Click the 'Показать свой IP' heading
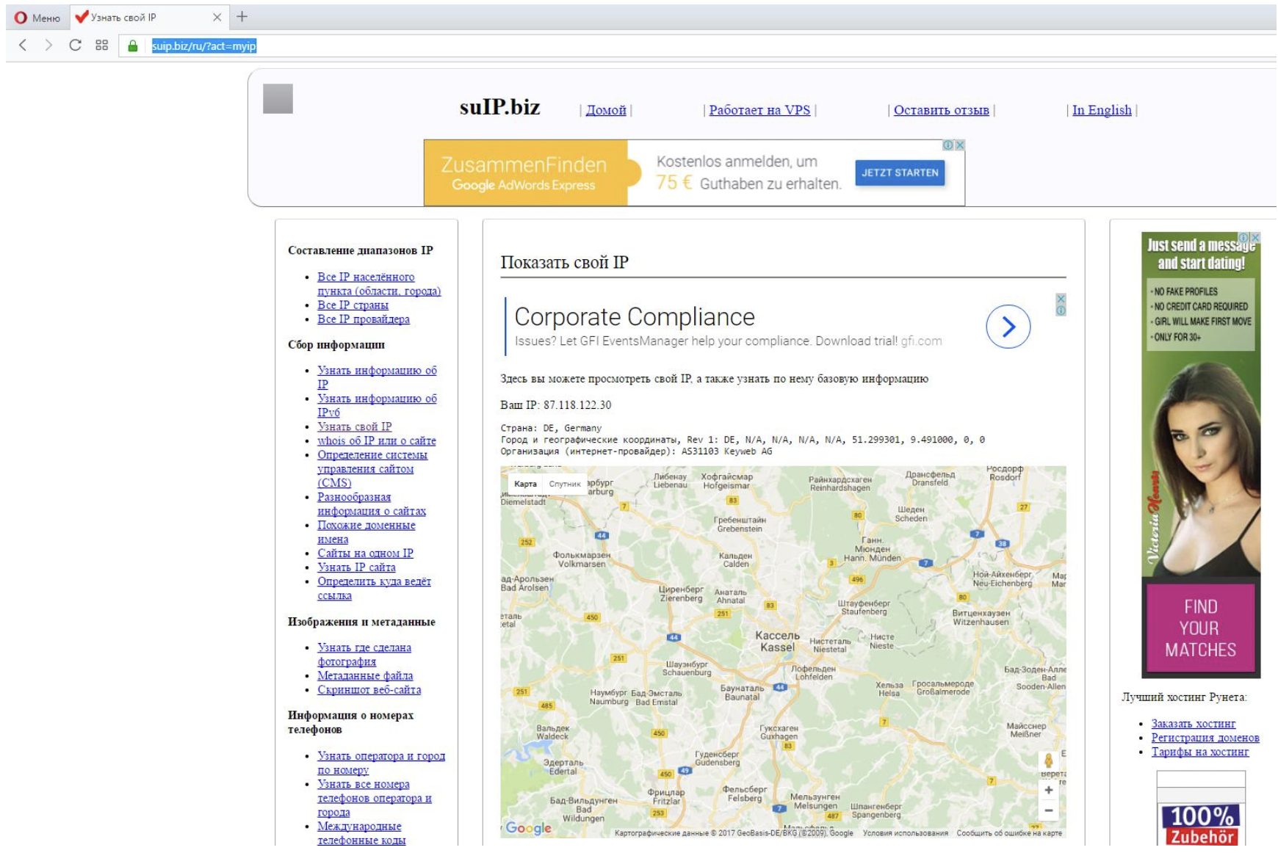Viewport: 1278px width, 853px height. (564, 263)
